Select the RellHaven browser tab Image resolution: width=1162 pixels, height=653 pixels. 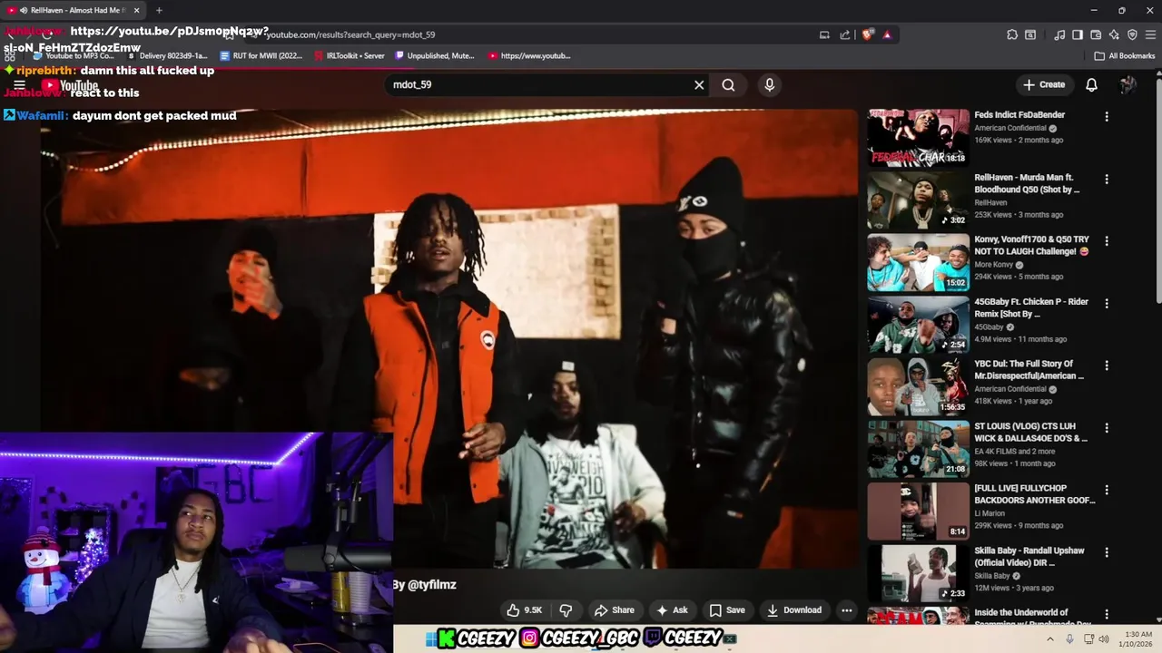(74, 10)
